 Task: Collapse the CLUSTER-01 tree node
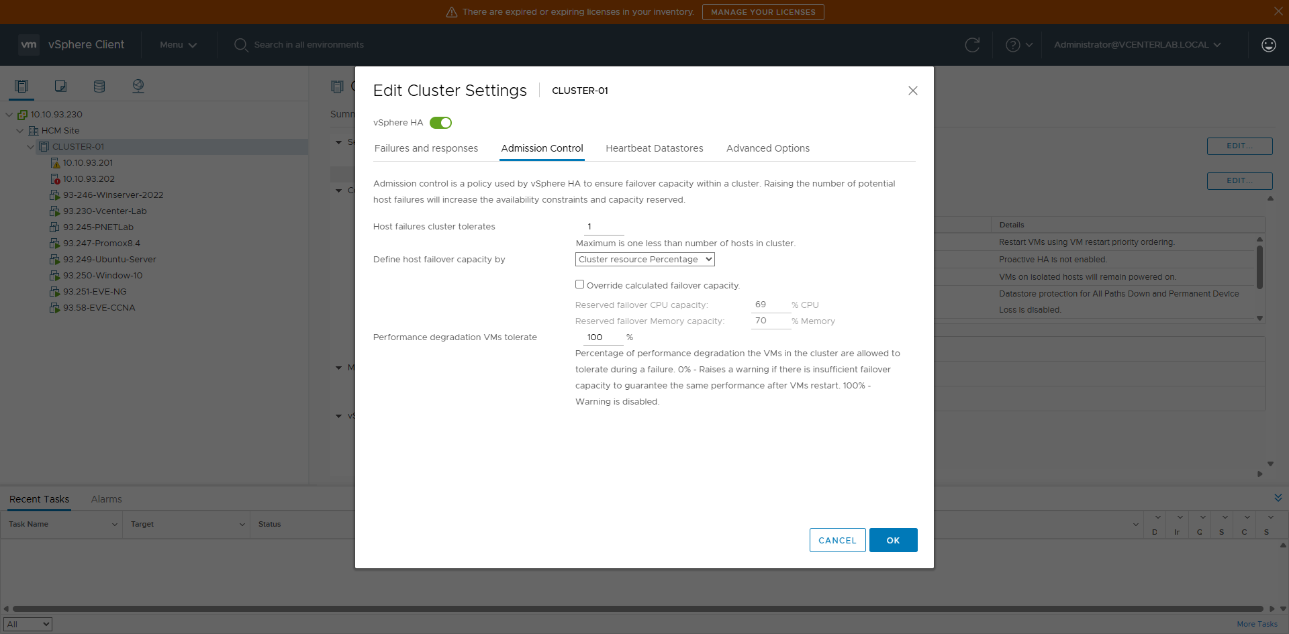[x=30, y=146]
